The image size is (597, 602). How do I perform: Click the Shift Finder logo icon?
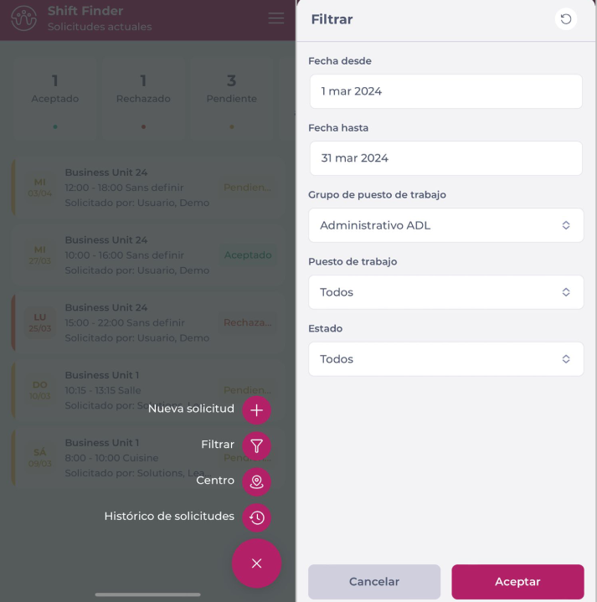23,18
